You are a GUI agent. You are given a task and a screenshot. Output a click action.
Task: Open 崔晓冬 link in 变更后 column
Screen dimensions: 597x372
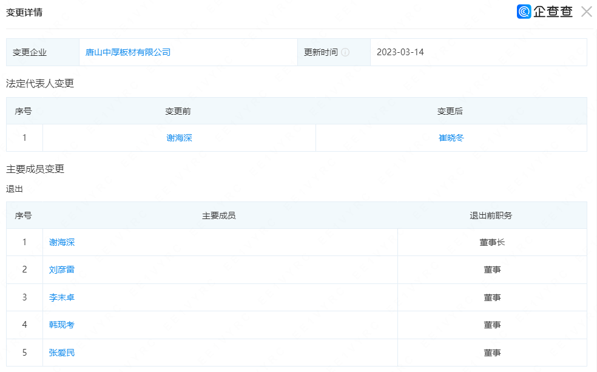click(x=451, y=138)
